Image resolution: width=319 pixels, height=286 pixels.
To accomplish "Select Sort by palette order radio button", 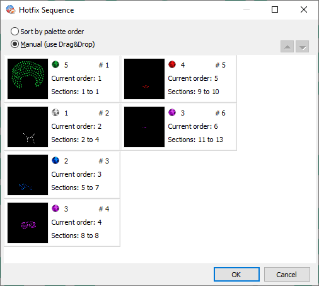I will 14,32.
